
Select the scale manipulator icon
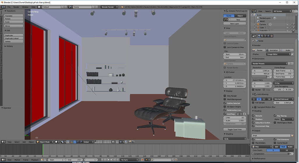[81, 142]
